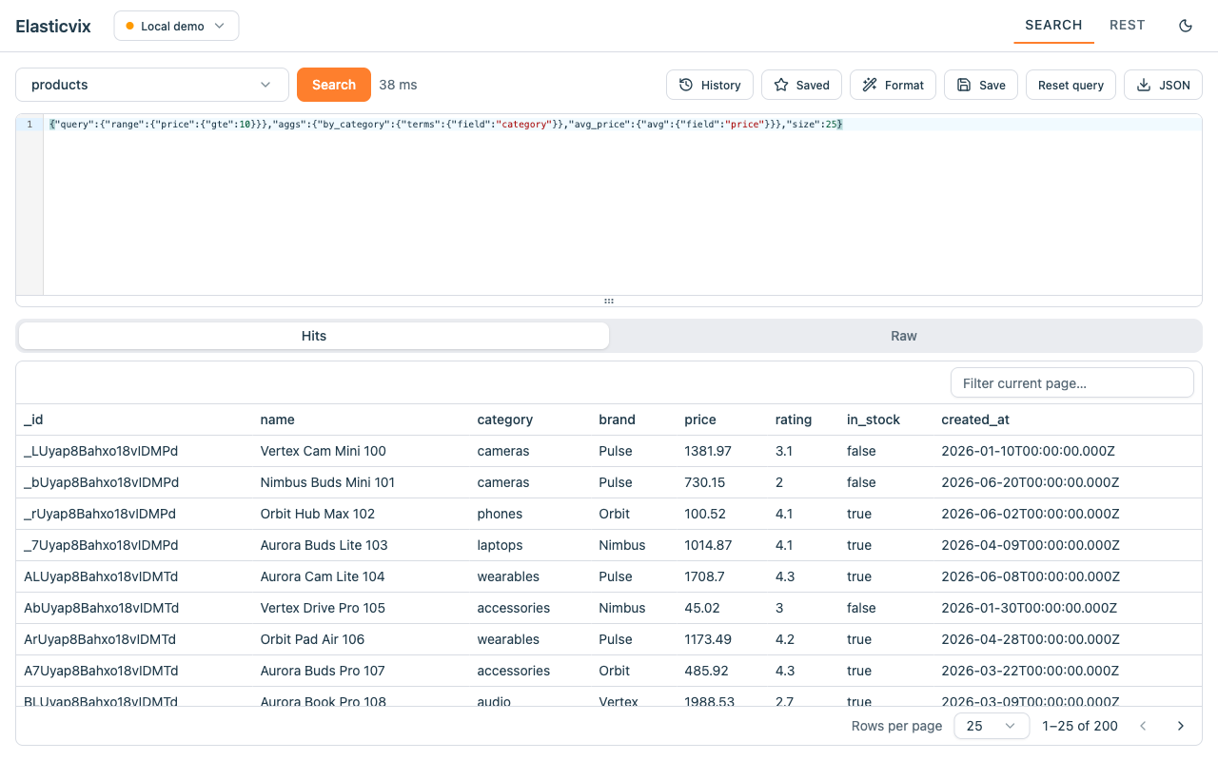
Task: Run the query with Search button
Action: (x=334, y=85)
